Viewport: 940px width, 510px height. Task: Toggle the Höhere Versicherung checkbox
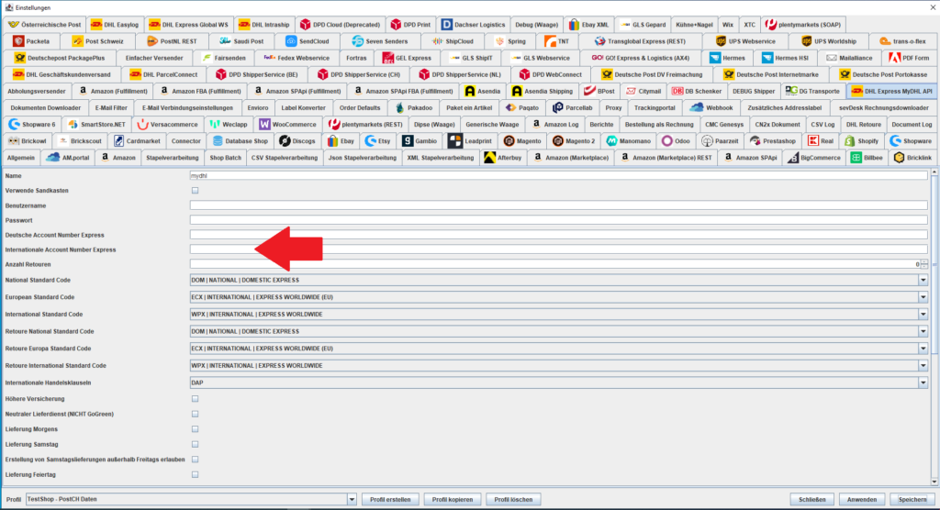click(195, 398)
